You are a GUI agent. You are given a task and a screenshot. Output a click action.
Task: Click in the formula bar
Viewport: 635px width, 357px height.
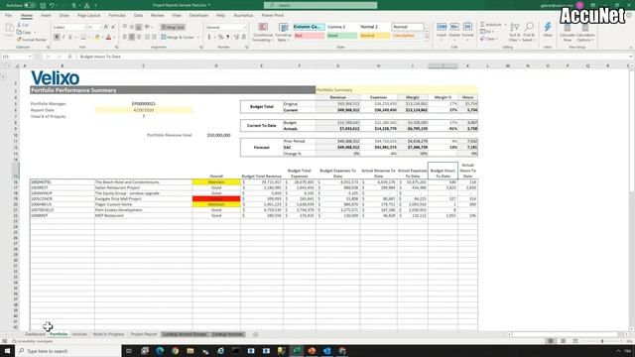(x=352, y=57)
